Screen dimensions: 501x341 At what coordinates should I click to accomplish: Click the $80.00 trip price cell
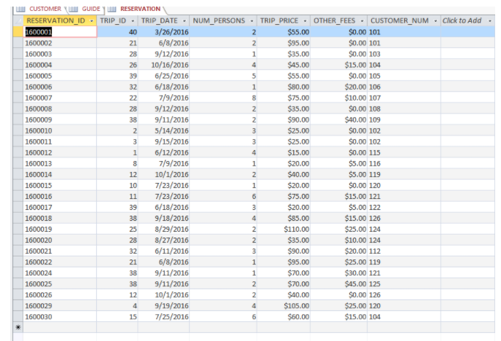[x=283, y=87]
